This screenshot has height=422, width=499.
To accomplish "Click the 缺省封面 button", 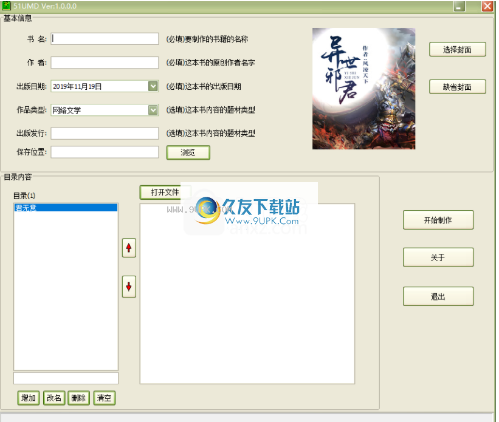I will click(x=457, y=87).
